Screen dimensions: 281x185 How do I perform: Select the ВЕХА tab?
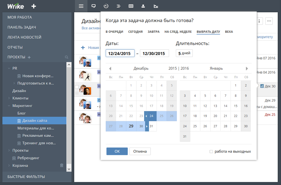[229, 32]
